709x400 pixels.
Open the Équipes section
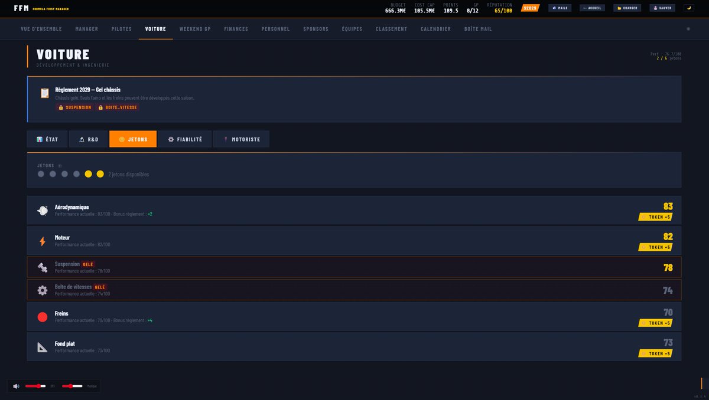coord(352,29)
